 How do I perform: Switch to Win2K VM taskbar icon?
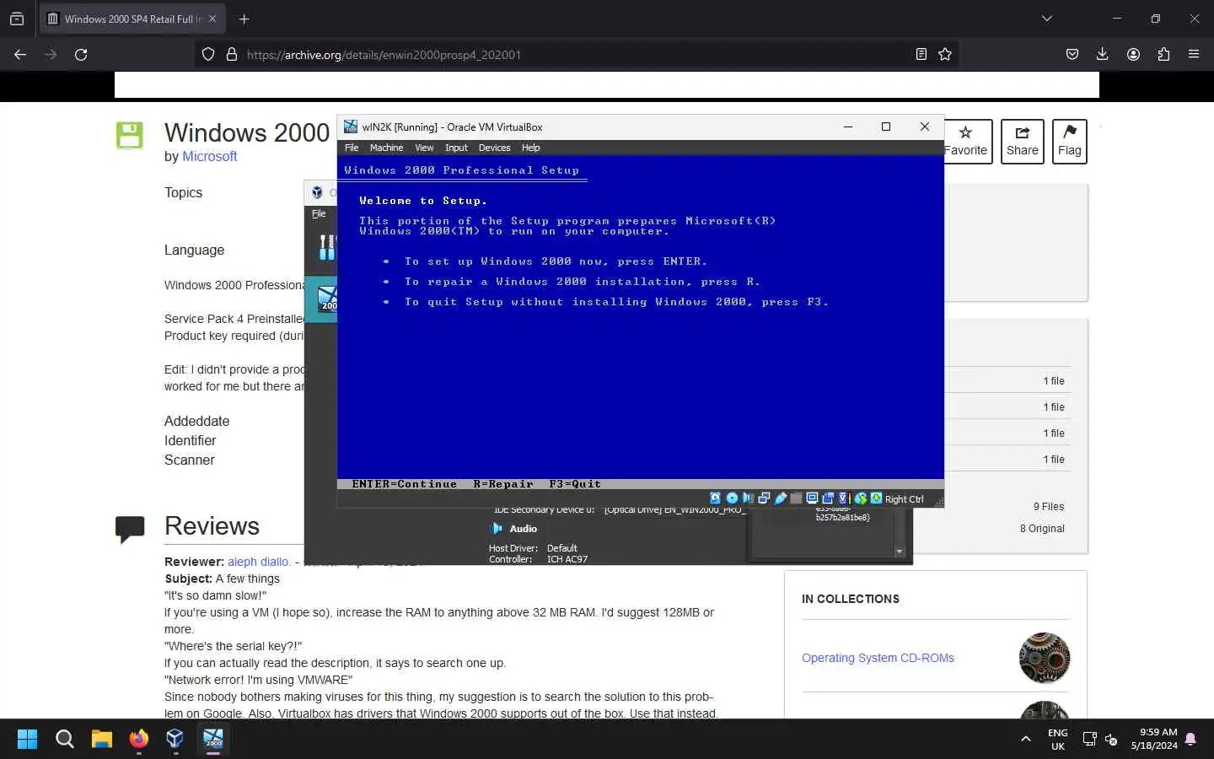coord(213,739)
